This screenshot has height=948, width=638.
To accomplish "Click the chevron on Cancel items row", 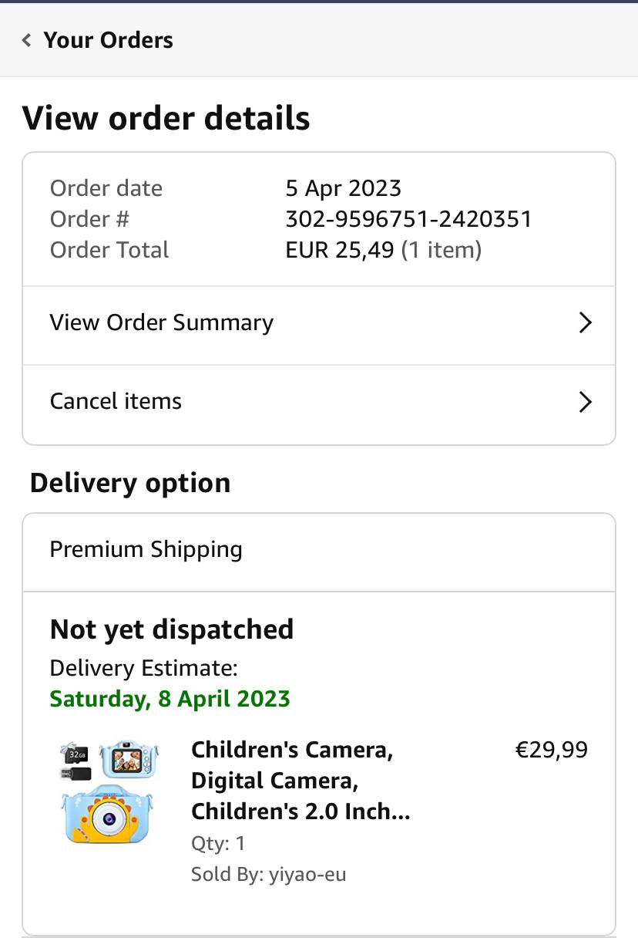I will 585,402.
